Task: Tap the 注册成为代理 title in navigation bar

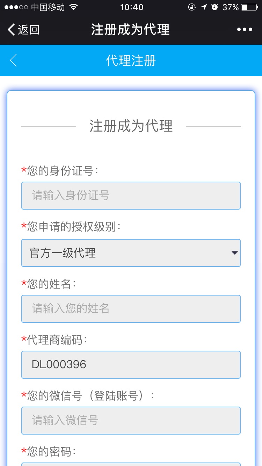Action: [130, 29]
